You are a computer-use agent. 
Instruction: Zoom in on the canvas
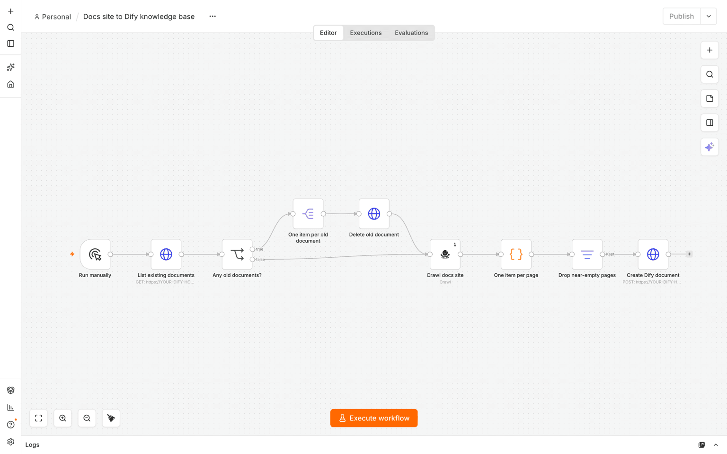point(62,418)
